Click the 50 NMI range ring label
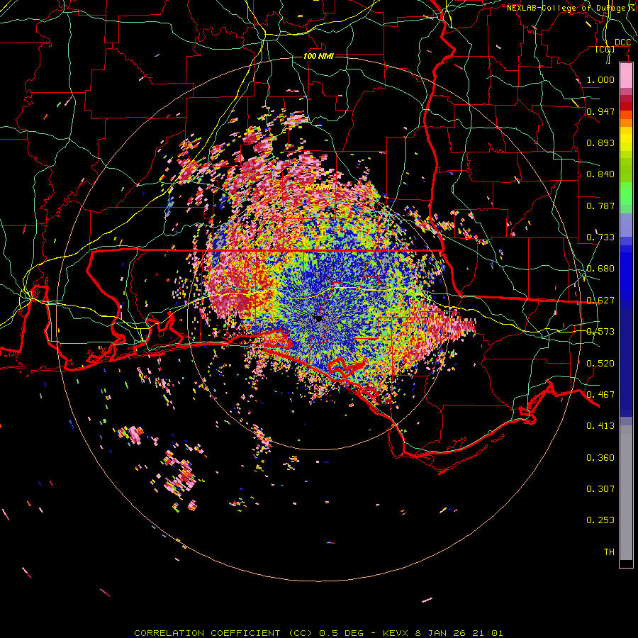 click(318, 188)
